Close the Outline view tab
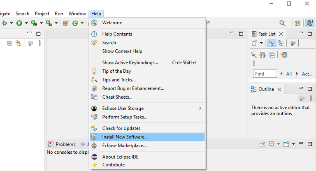 point(279,89)
